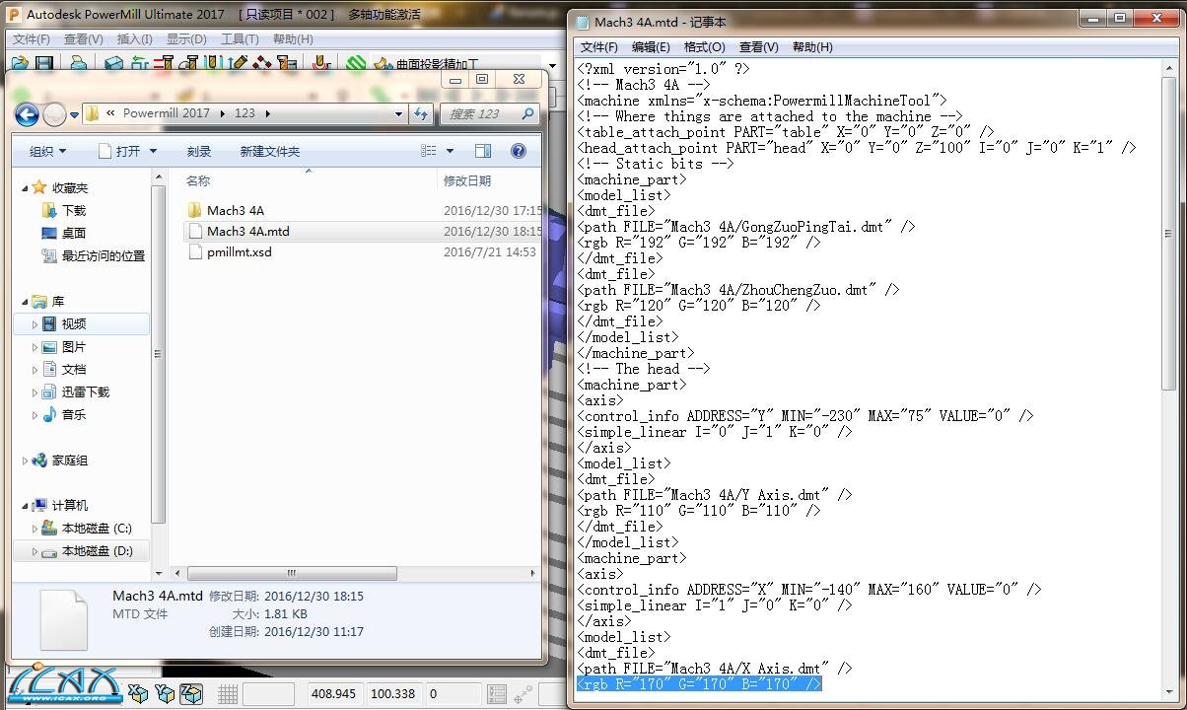This screenshot has height=710, width=1187.
Task: Sort by 修改日期 column header
Action: 467,180
